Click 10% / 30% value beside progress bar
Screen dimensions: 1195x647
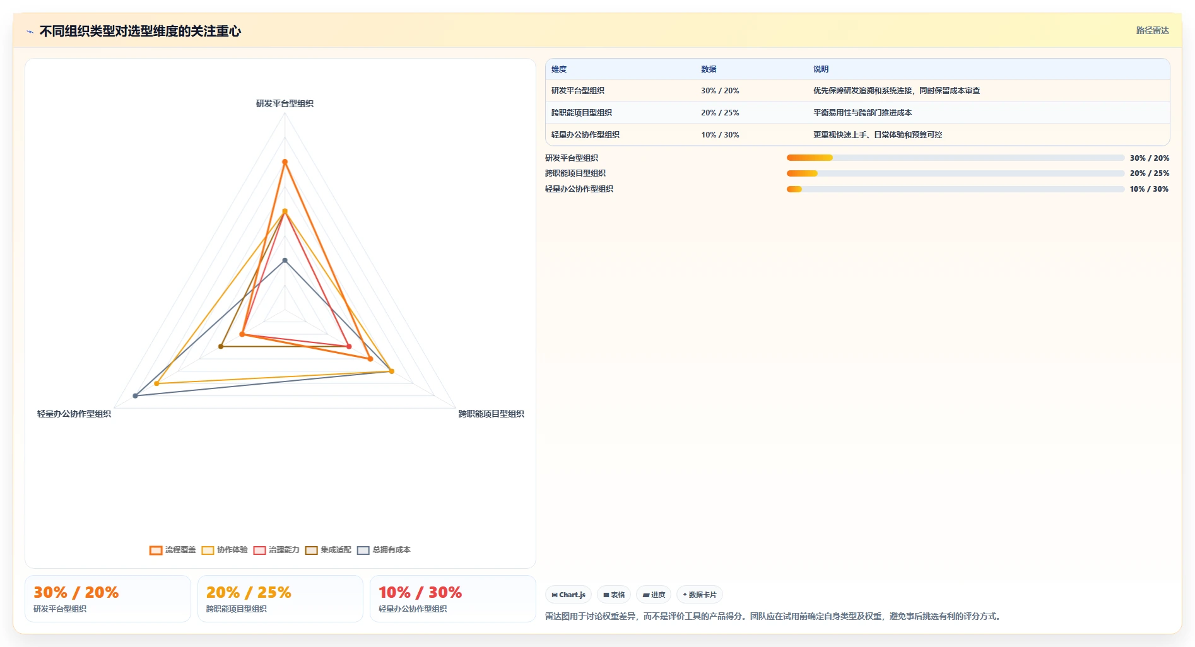(1149, 189)
